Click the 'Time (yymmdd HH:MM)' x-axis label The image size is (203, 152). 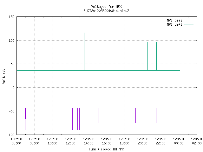tap(106, 149)
